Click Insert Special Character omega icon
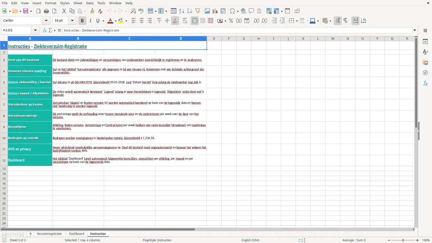 tap(232, 11)
